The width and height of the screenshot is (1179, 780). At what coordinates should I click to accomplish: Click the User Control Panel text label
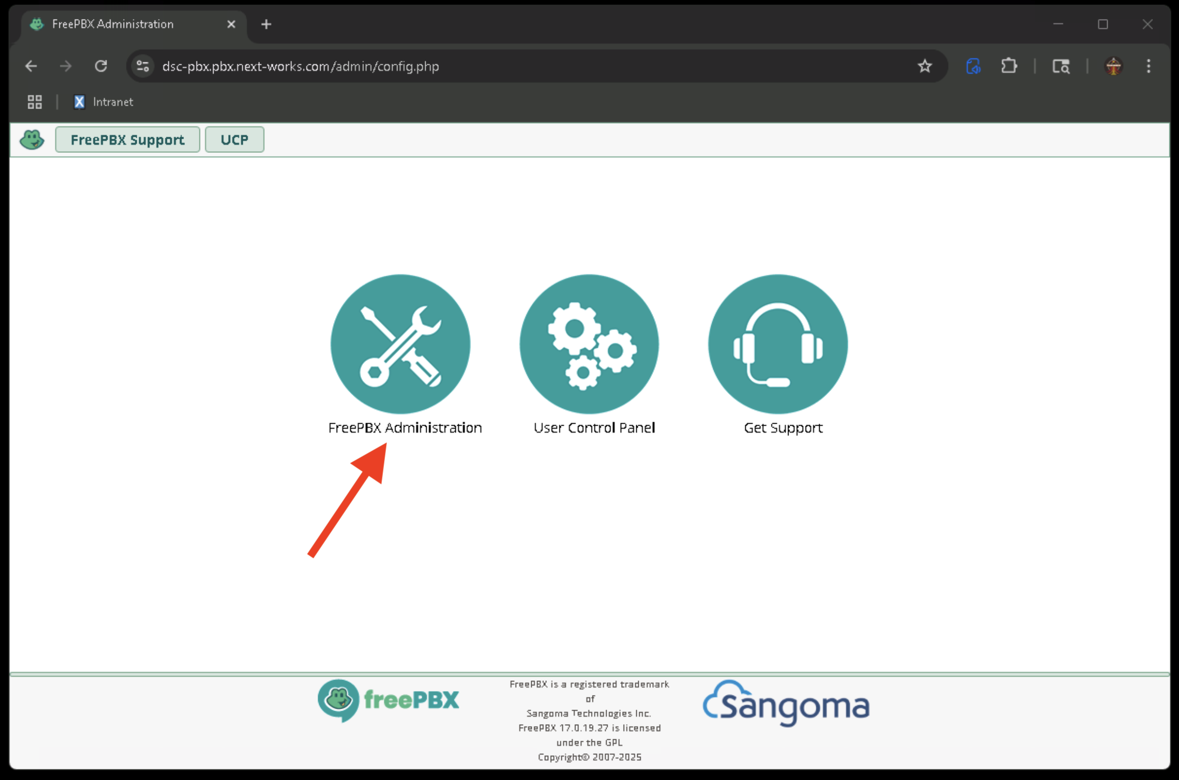pos(594,428)
